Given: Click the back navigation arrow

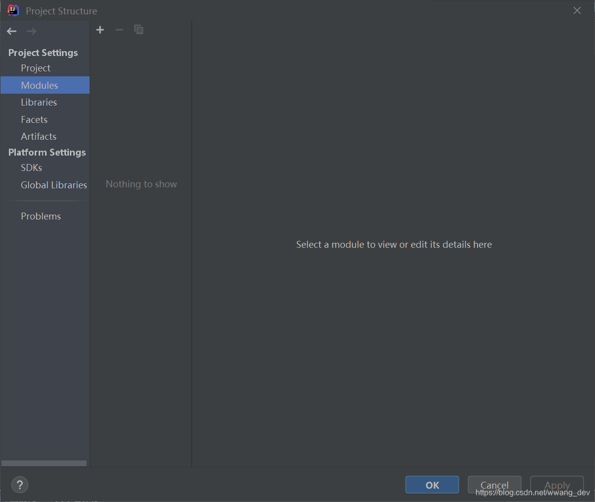Looking at the screenshot, I should (12, 31).
